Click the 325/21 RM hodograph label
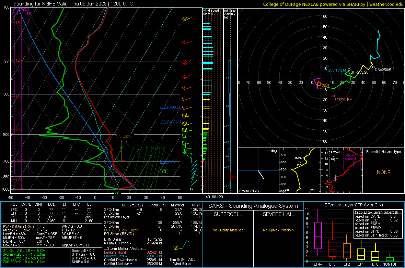 (x=343, y=100)
